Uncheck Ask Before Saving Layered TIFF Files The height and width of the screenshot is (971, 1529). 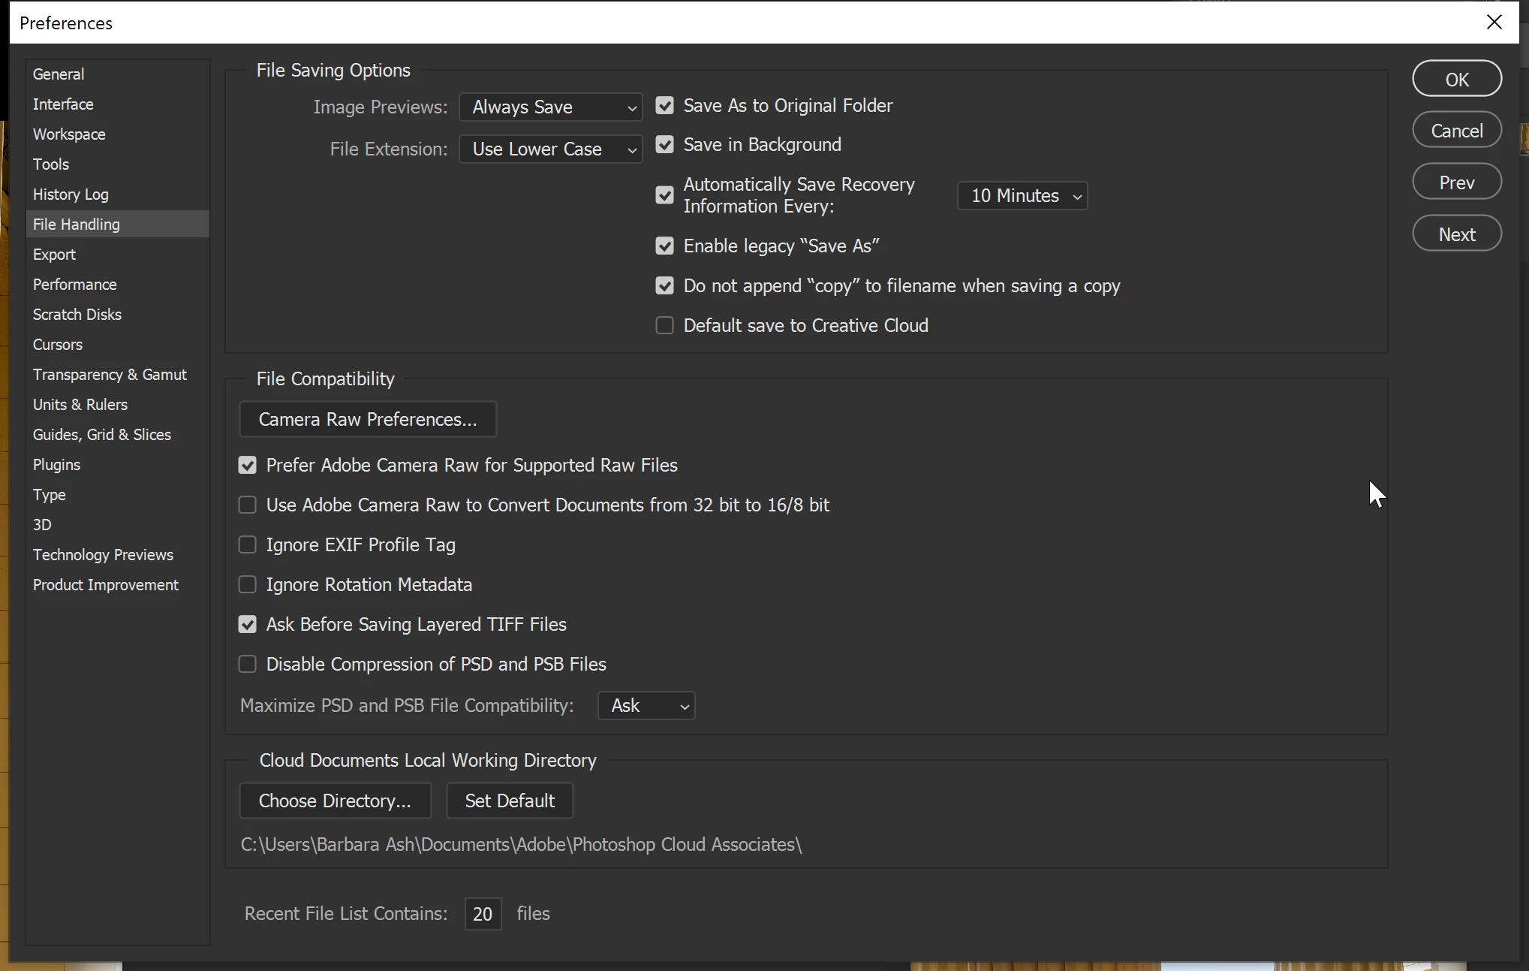tap(247, 625)
